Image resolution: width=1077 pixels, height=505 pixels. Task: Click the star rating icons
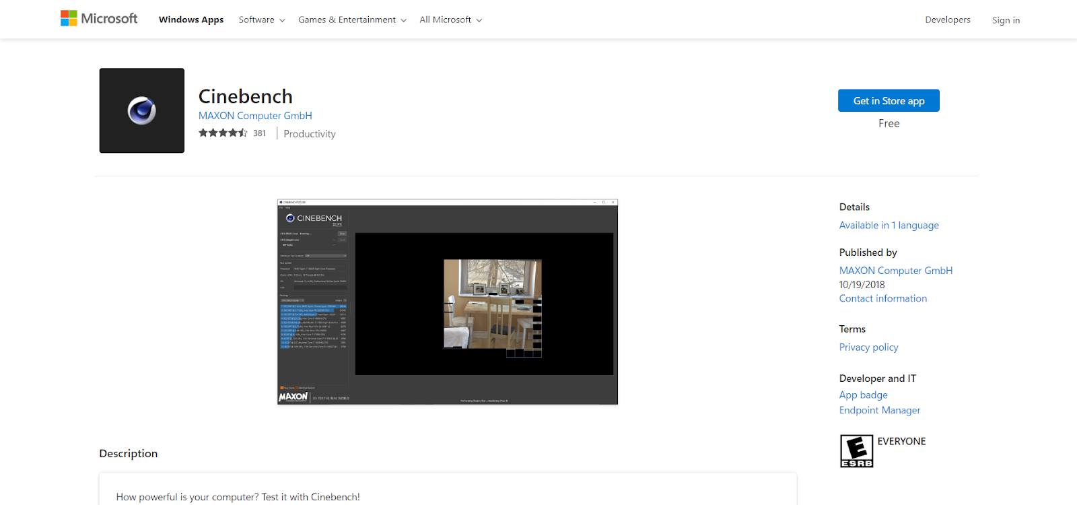[x=223, y=133]
